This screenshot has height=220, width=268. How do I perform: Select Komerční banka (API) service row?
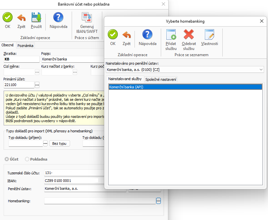pos(185,87)
